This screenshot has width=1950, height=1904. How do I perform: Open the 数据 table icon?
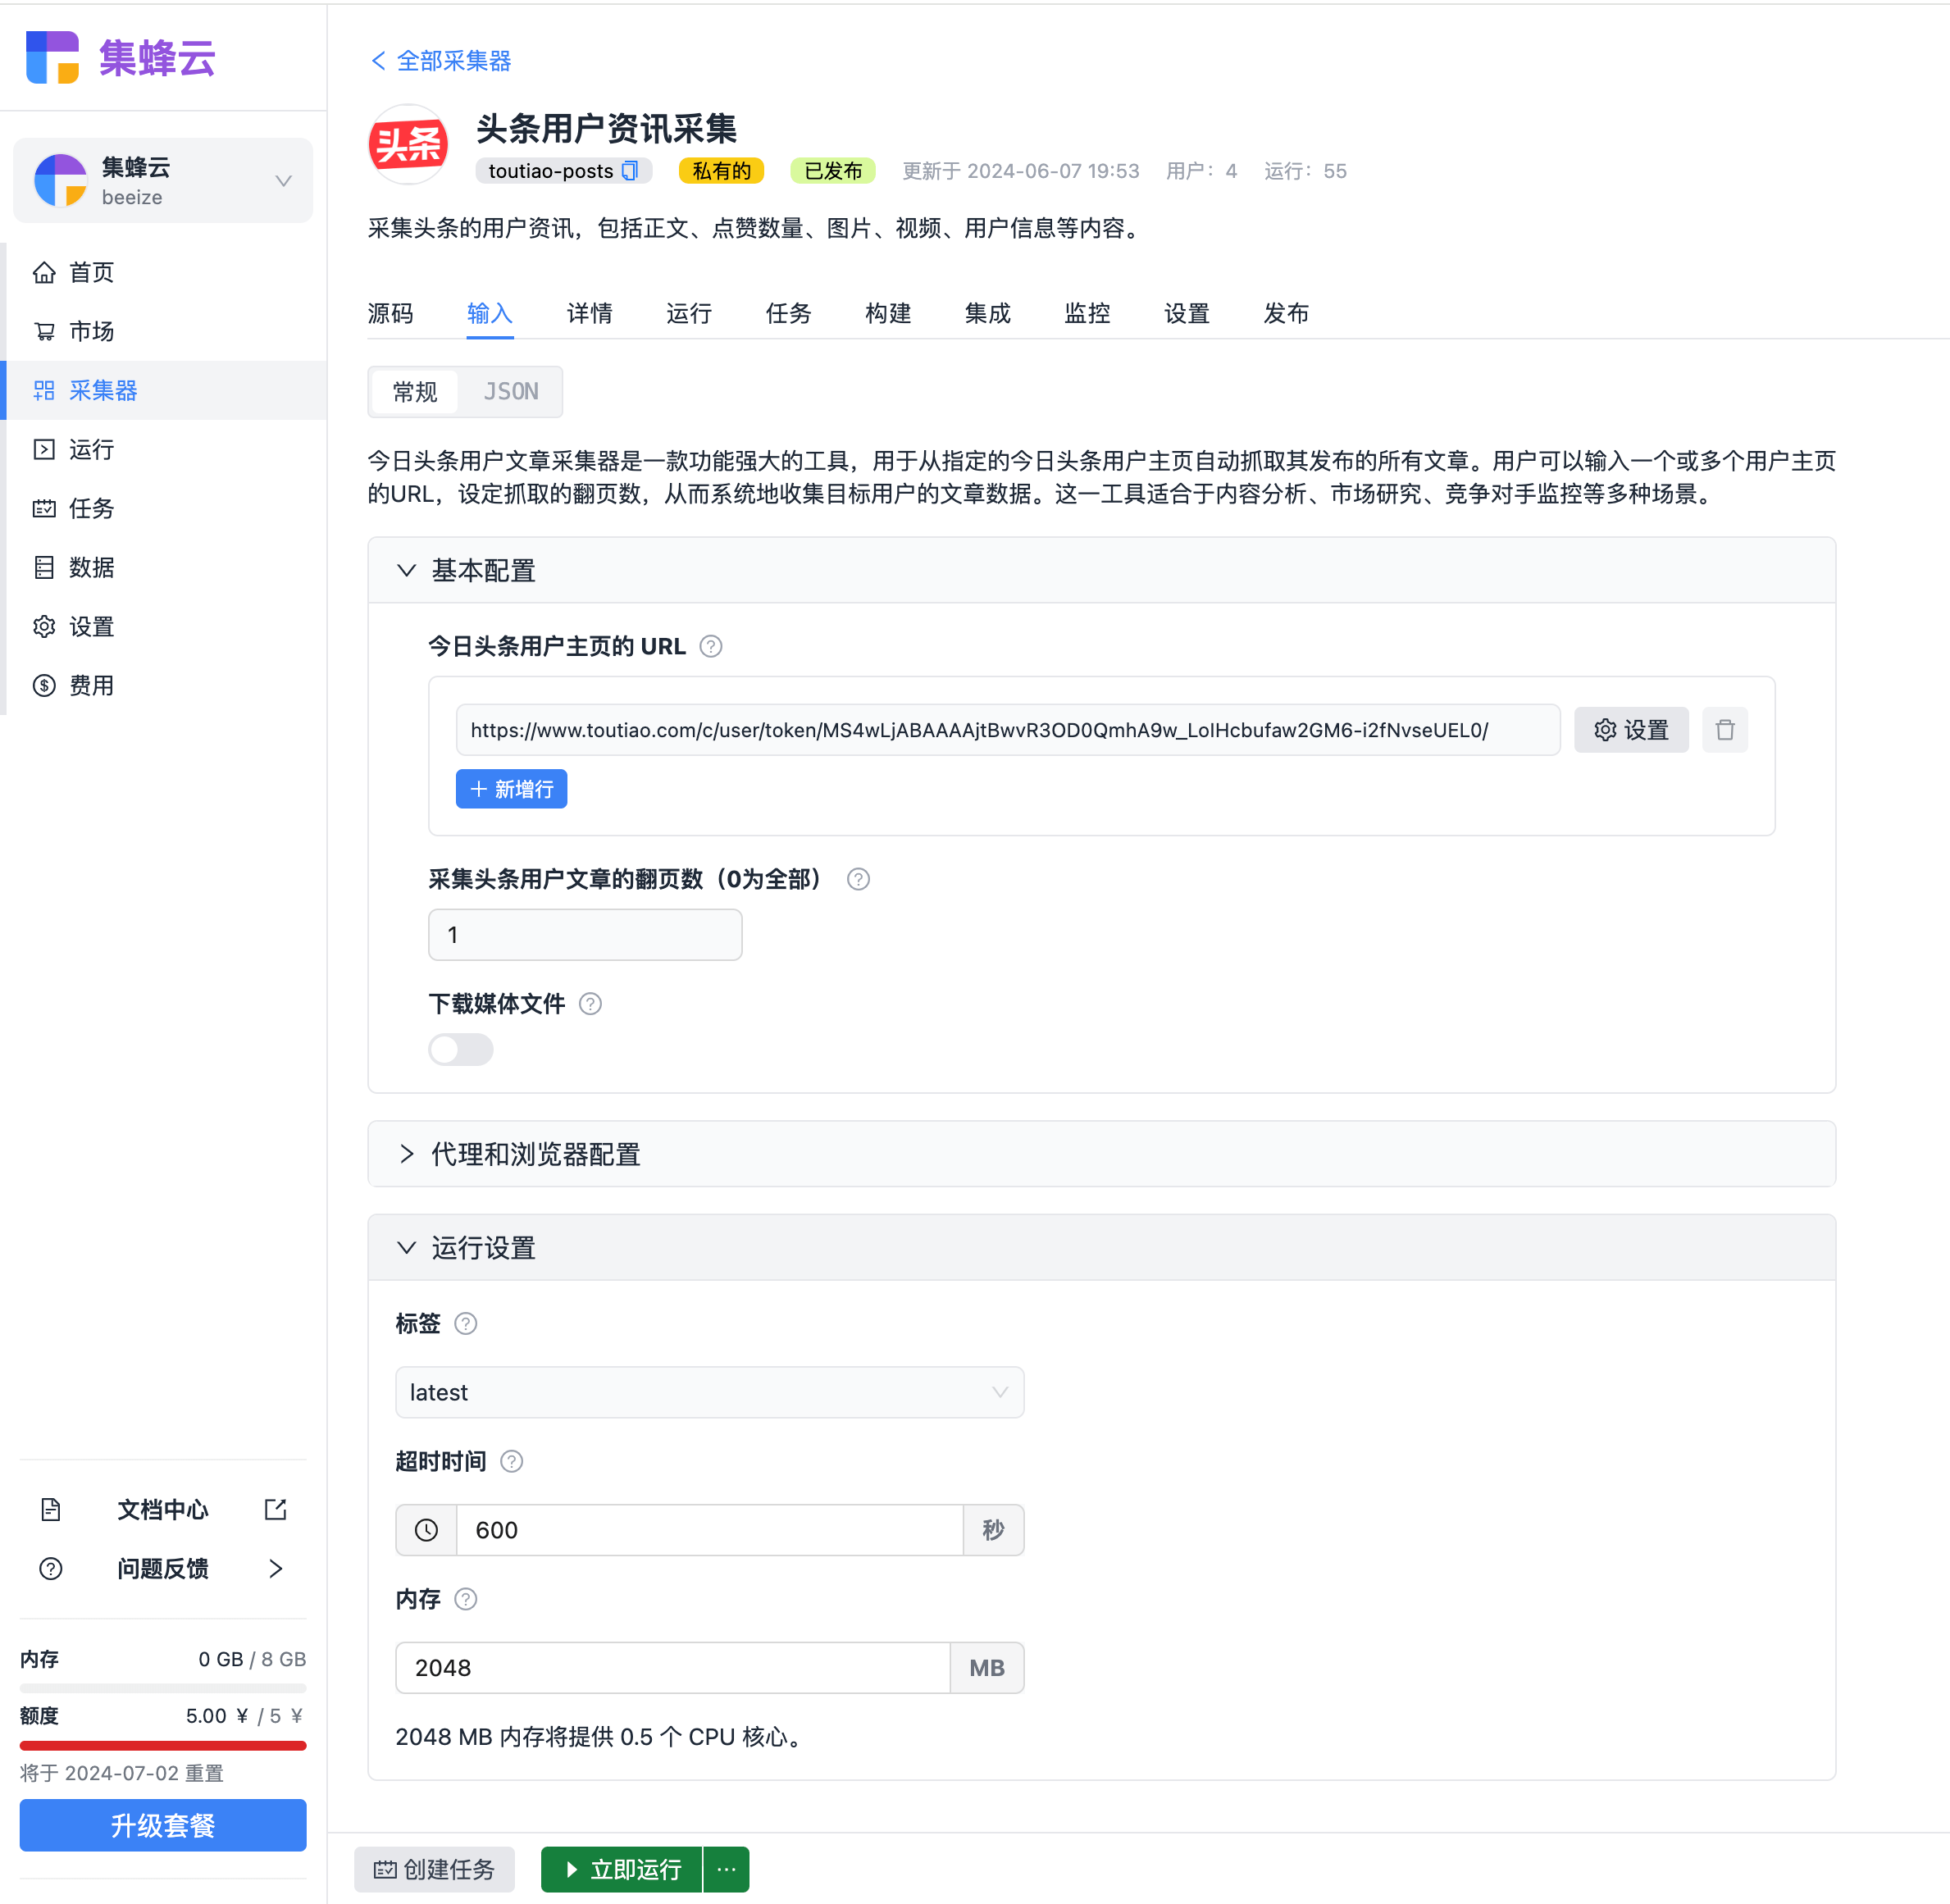click(44, 567)
